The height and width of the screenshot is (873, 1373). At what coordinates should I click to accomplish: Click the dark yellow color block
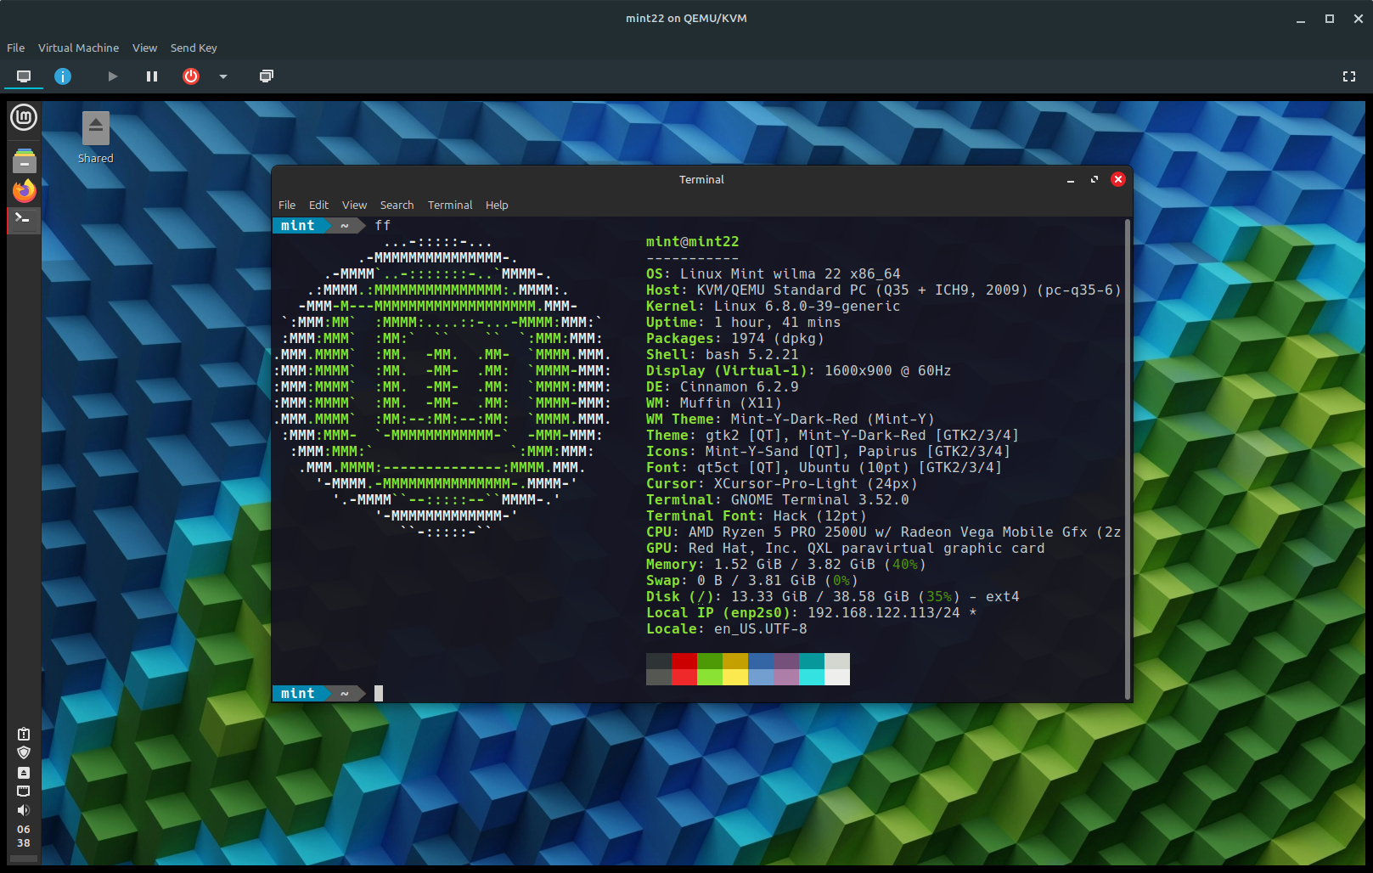click(x=735, y=662)
